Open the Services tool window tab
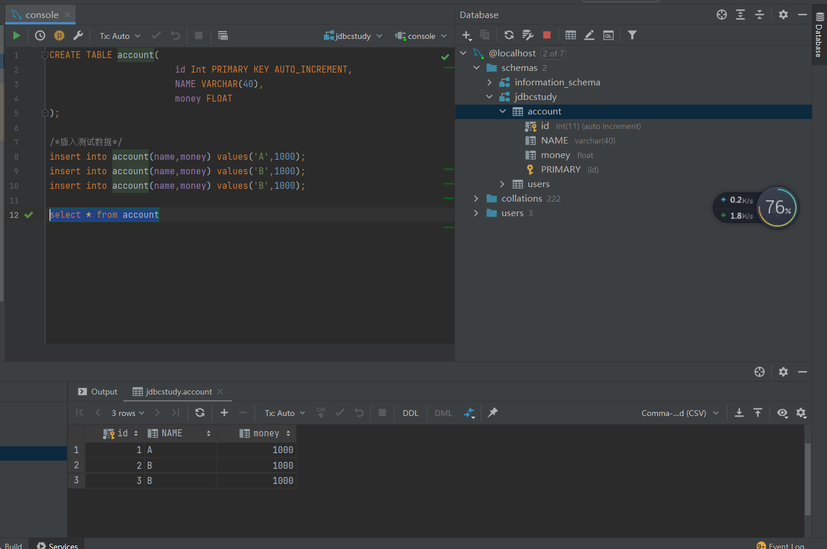 (58, 546)
